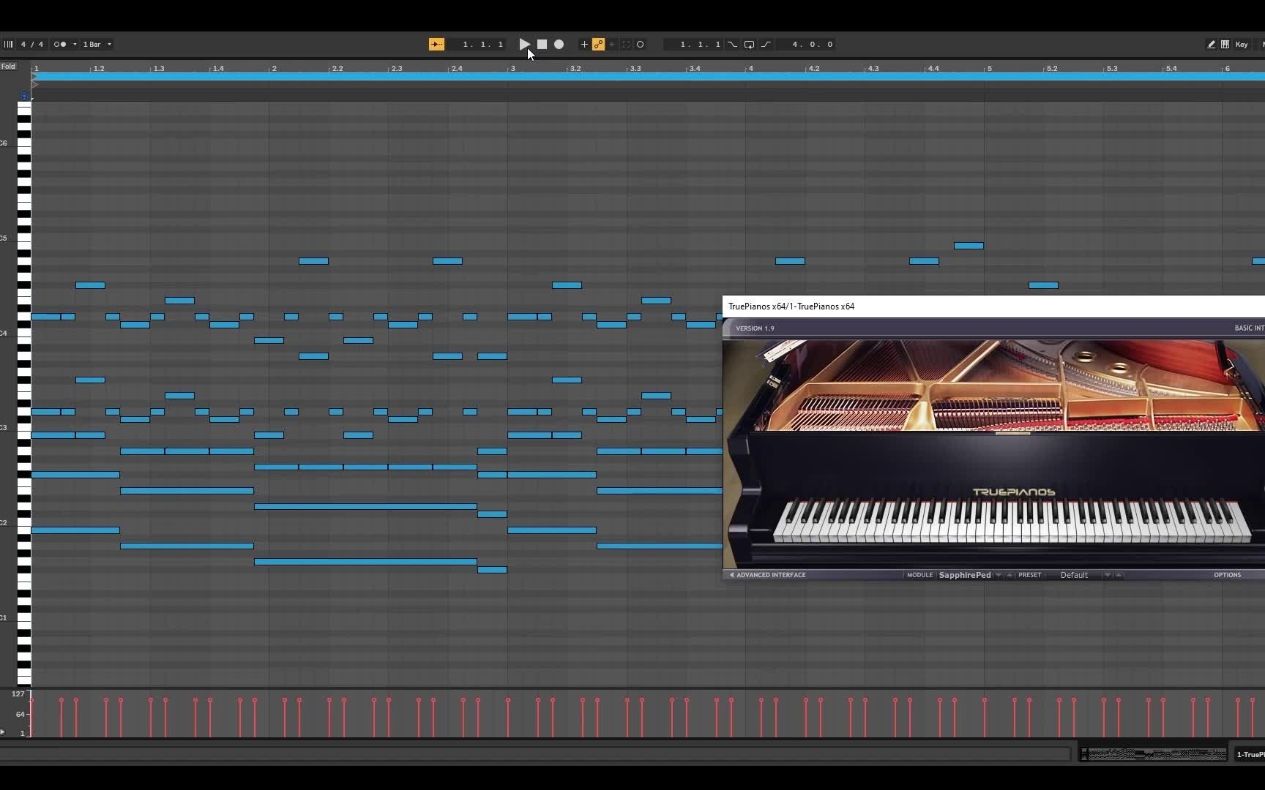
Task: Click the 4 / 4 time signature field
Action: (x=32, y=44)
